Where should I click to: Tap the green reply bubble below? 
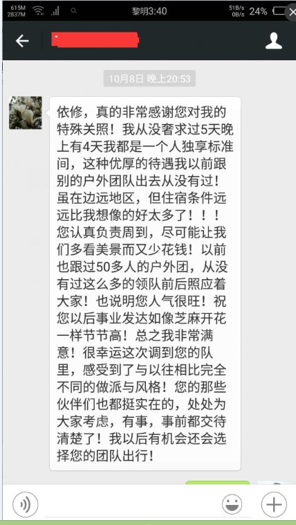217,483
